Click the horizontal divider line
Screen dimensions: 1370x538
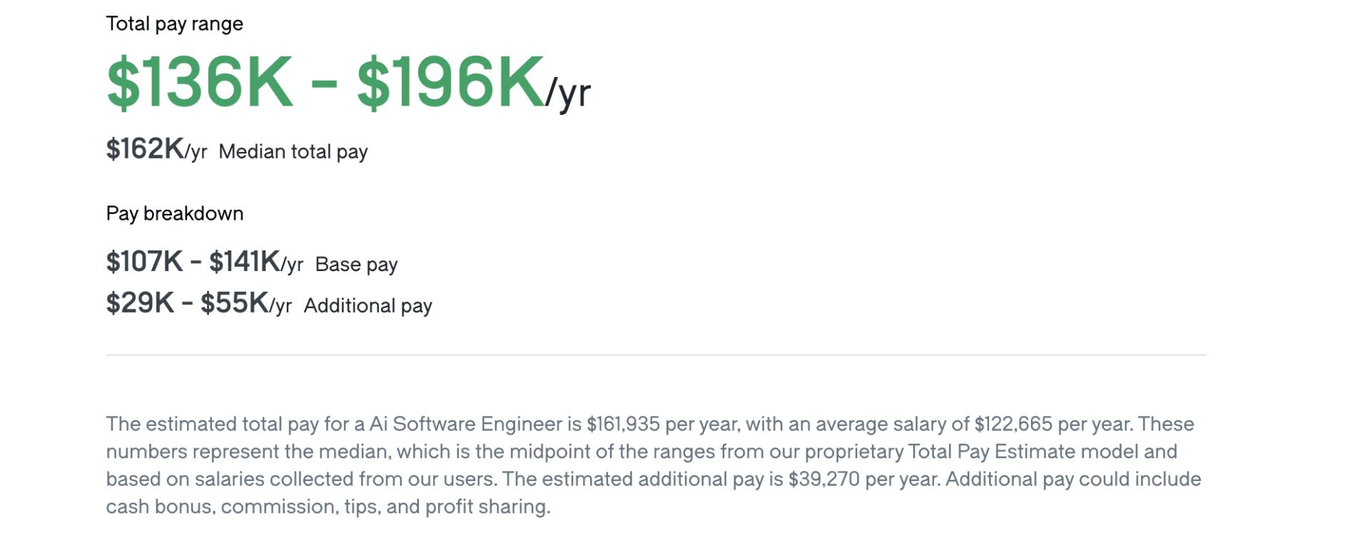655,355
